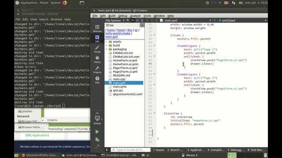The height and width of the screenshot is (158, 282).
Task: Select Page1Form.ui.qml in file tree
Action: click(125, 68)
